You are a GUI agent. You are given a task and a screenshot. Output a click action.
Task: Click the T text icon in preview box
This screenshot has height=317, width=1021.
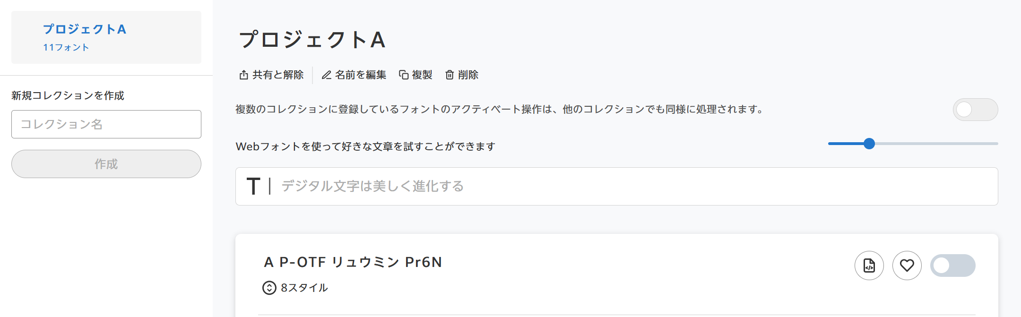(253, 186)
